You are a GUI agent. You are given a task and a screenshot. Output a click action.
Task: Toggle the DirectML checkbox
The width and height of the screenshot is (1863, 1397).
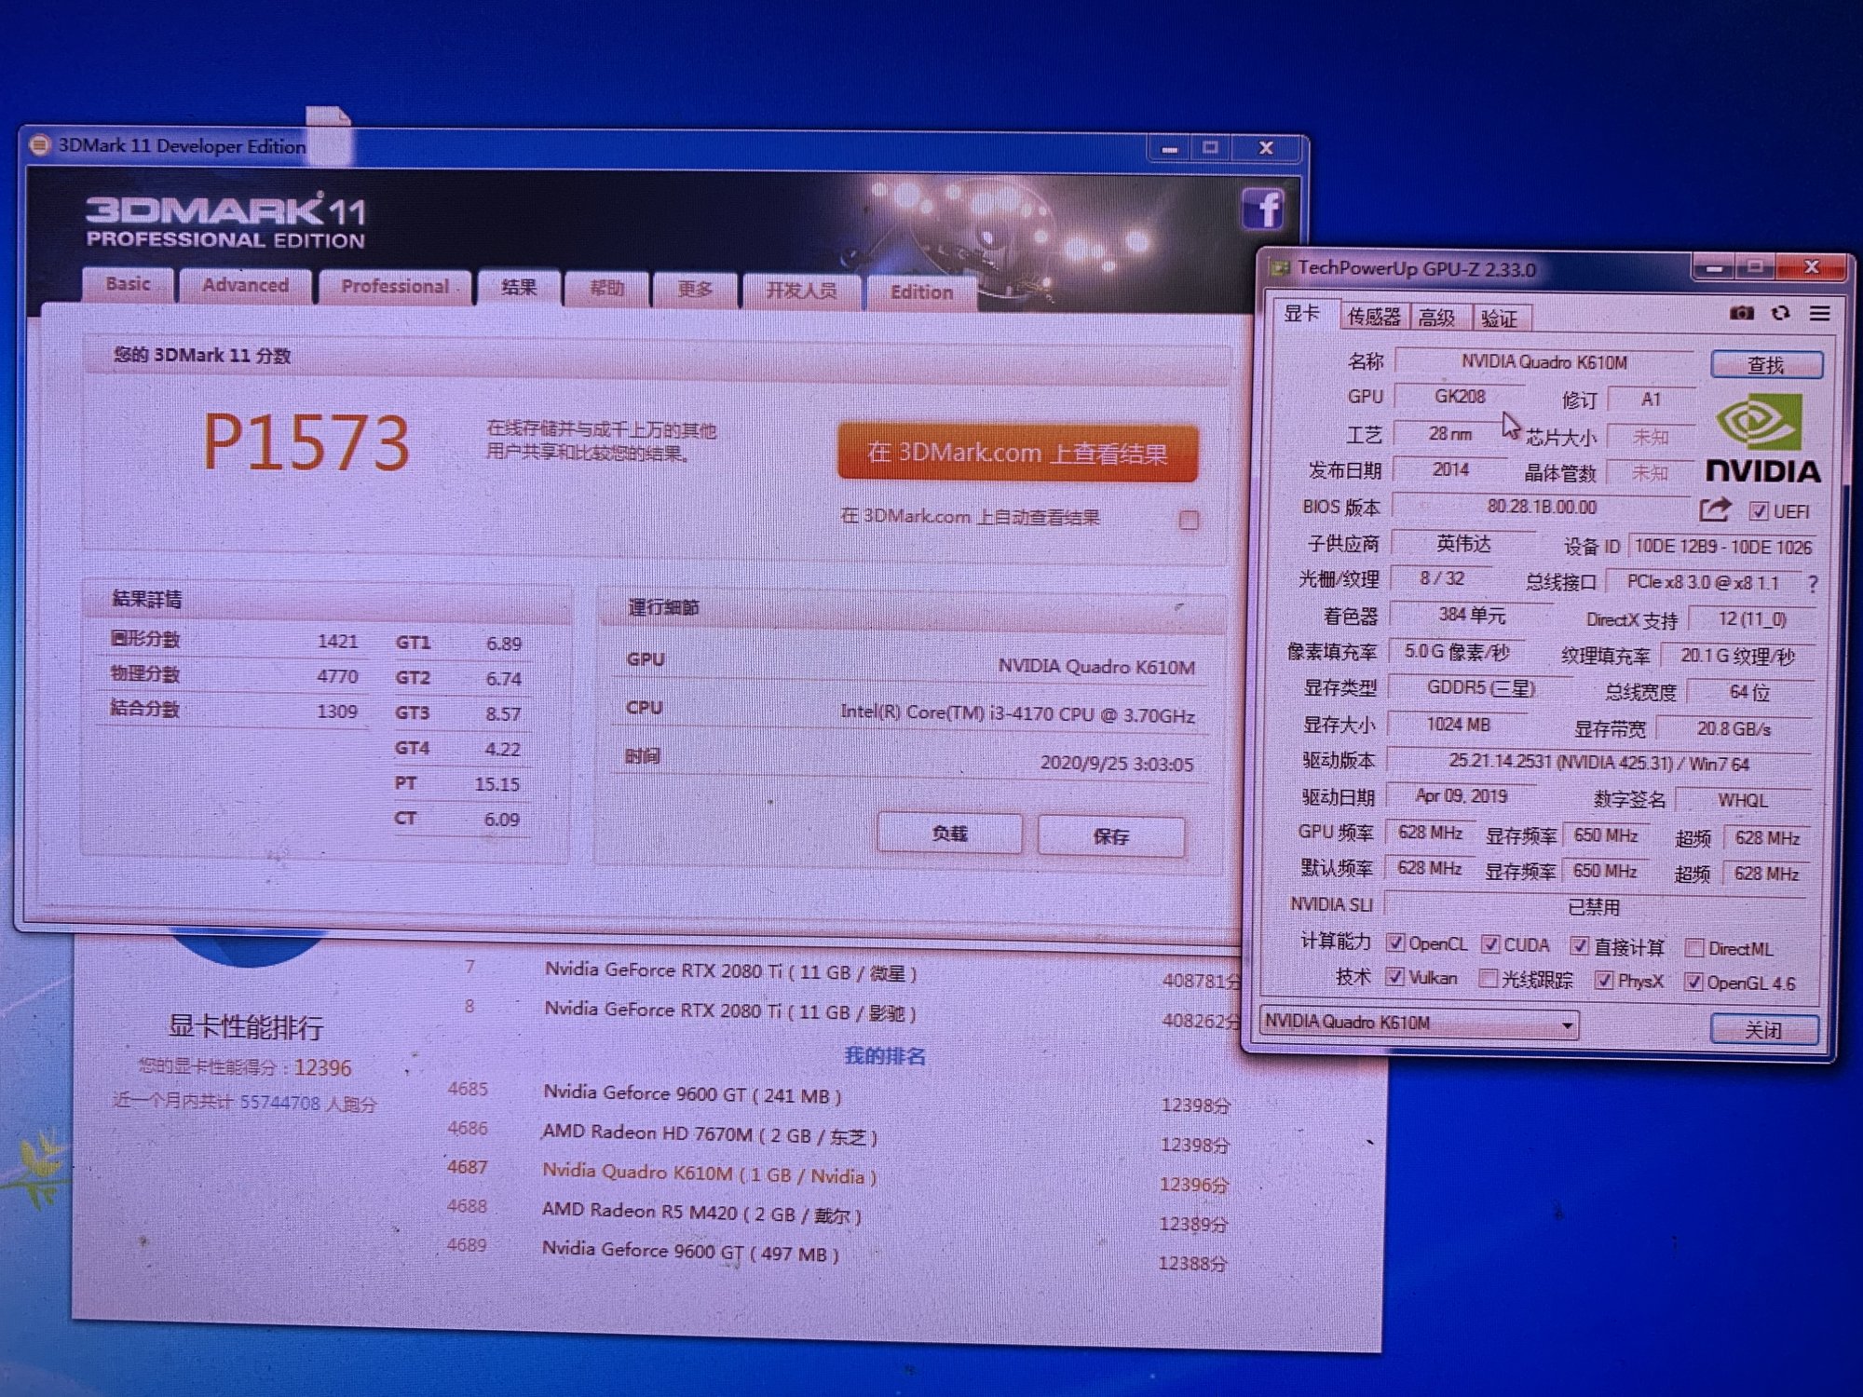click(1694, 949)
